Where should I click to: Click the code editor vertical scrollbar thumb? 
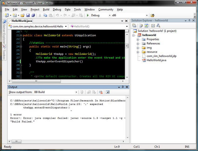[x=127, y=46]
